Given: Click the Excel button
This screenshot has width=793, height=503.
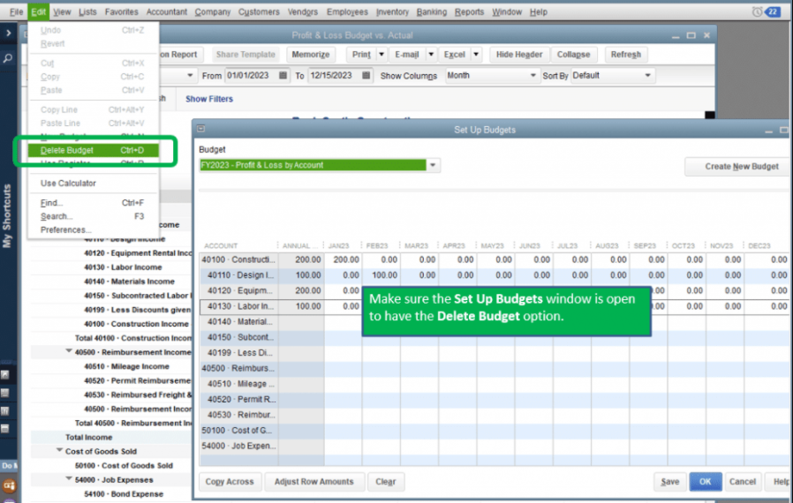Looking at the screenshot, I should (454, 55).
